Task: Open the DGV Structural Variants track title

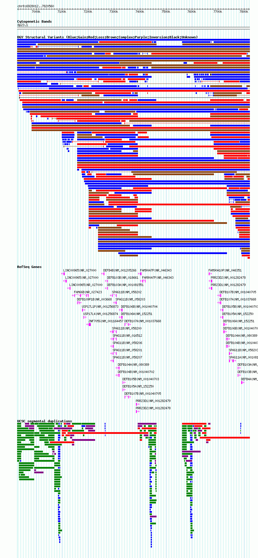Action: tap(107, 37)
